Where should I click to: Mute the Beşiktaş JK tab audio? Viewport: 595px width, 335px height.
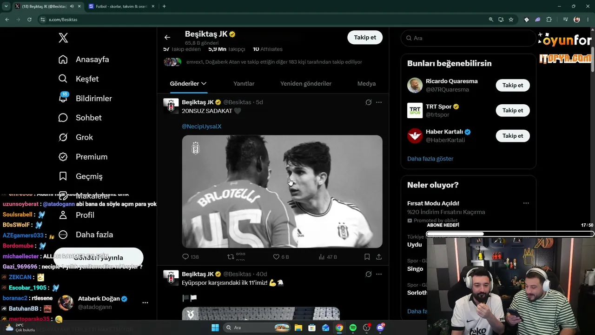point(72,7)
